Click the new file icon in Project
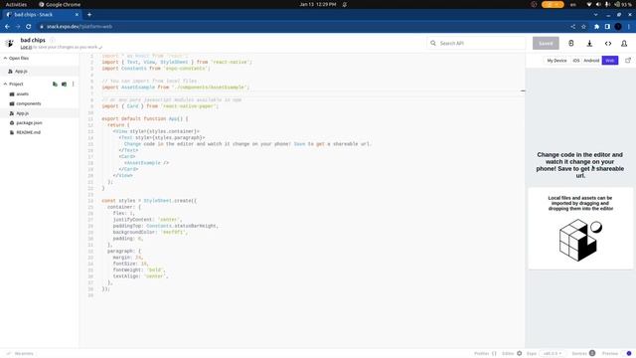Screen dimensions: 636x358 [x=55, y=84]
